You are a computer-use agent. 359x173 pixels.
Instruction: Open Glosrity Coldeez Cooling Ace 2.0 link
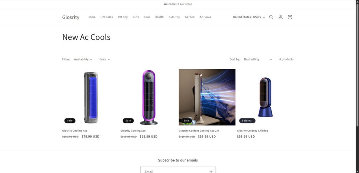[199, 131]
